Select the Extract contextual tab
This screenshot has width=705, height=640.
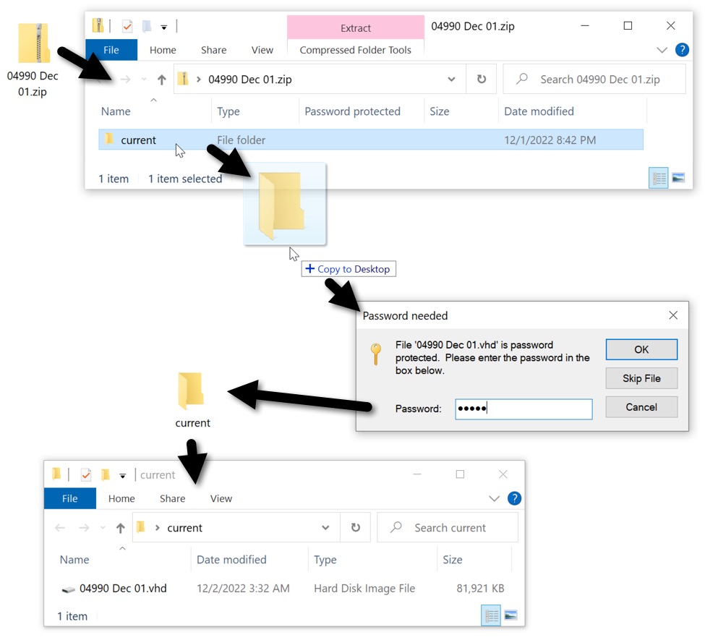(356, 28)
